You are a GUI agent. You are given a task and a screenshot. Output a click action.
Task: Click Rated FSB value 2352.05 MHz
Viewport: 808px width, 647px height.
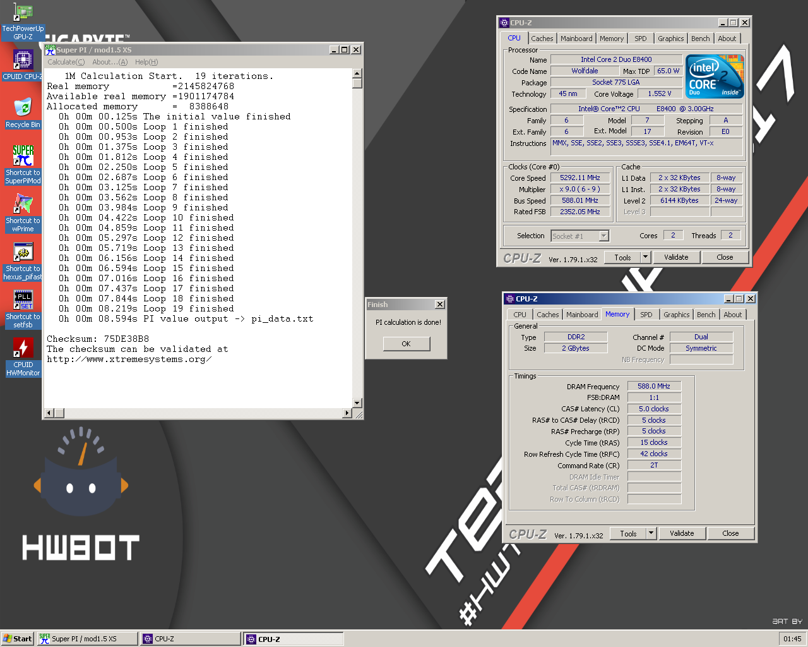(580, 212)
